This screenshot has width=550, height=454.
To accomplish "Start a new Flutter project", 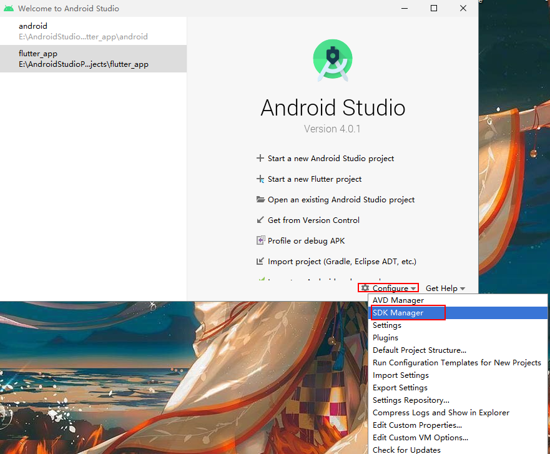I will [314, 179].
